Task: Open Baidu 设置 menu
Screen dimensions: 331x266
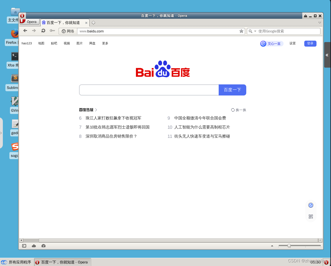Action: (292, 43)
